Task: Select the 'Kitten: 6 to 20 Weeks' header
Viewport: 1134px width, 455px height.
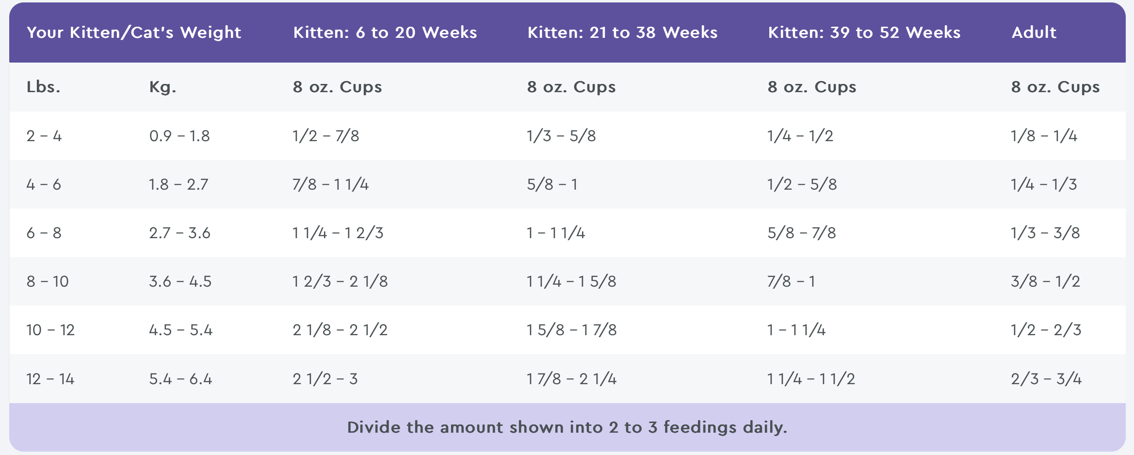Action: 385,32
